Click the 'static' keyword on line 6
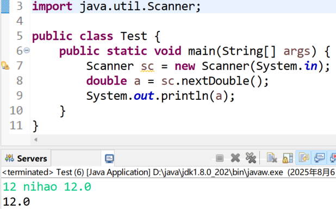336x209 pixels. click(x=127, y=51)
